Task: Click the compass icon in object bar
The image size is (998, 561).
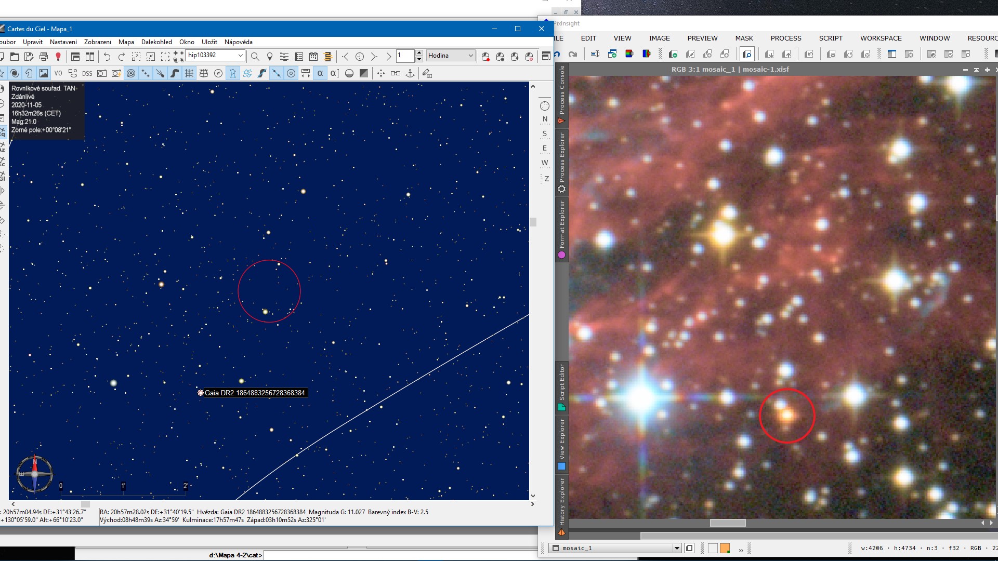Action: tap(218, 73)
